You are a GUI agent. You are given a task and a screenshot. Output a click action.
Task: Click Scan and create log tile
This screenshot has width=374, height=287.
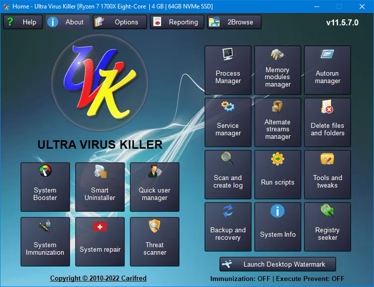pos(228,174)
